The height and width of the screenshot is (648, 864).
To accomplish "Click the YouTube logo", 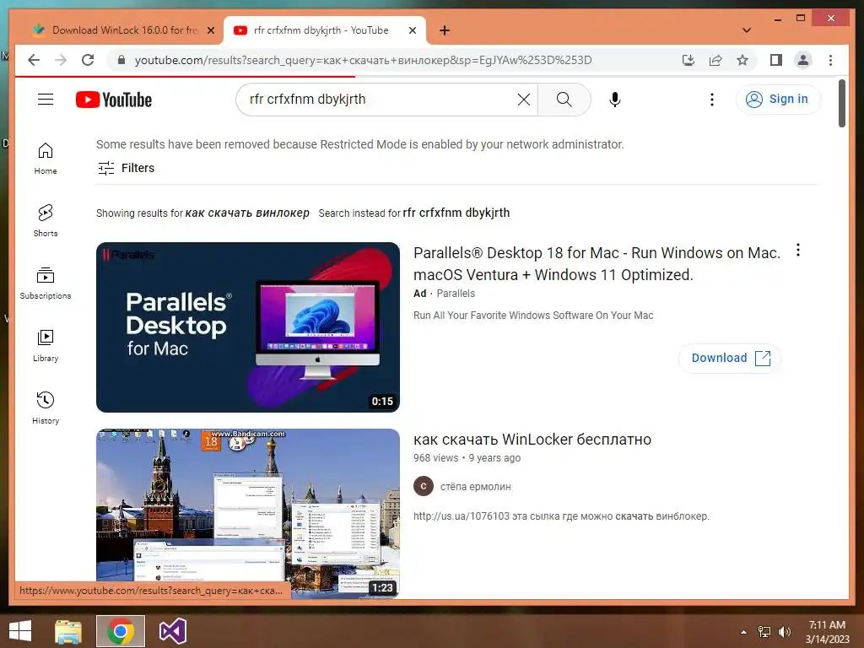I will [114, 100].
